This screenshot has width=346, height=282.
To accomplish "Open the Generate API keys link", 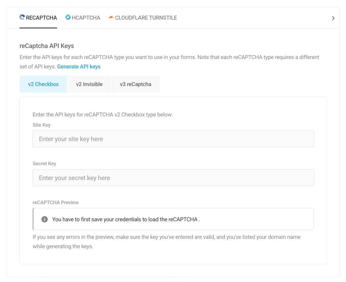I will pyautogui.click(x=79, y=66).
